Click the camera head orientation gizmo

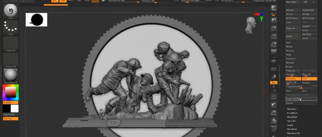point(250,25)
